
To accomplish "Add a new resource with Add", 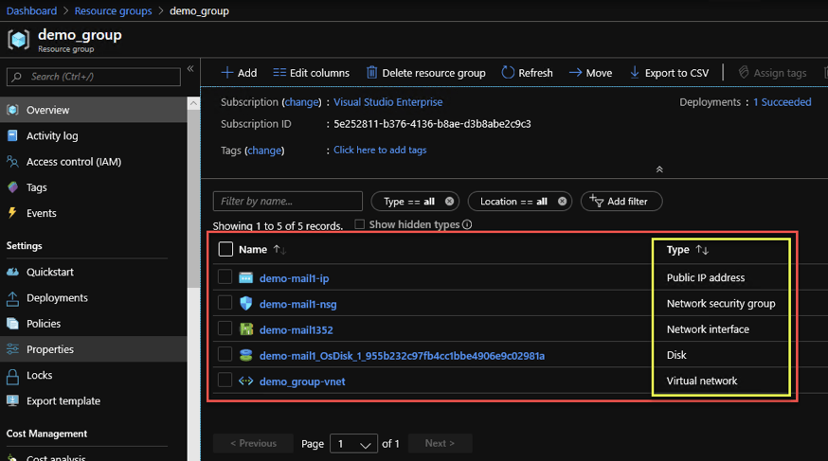I will coord(239,73).
